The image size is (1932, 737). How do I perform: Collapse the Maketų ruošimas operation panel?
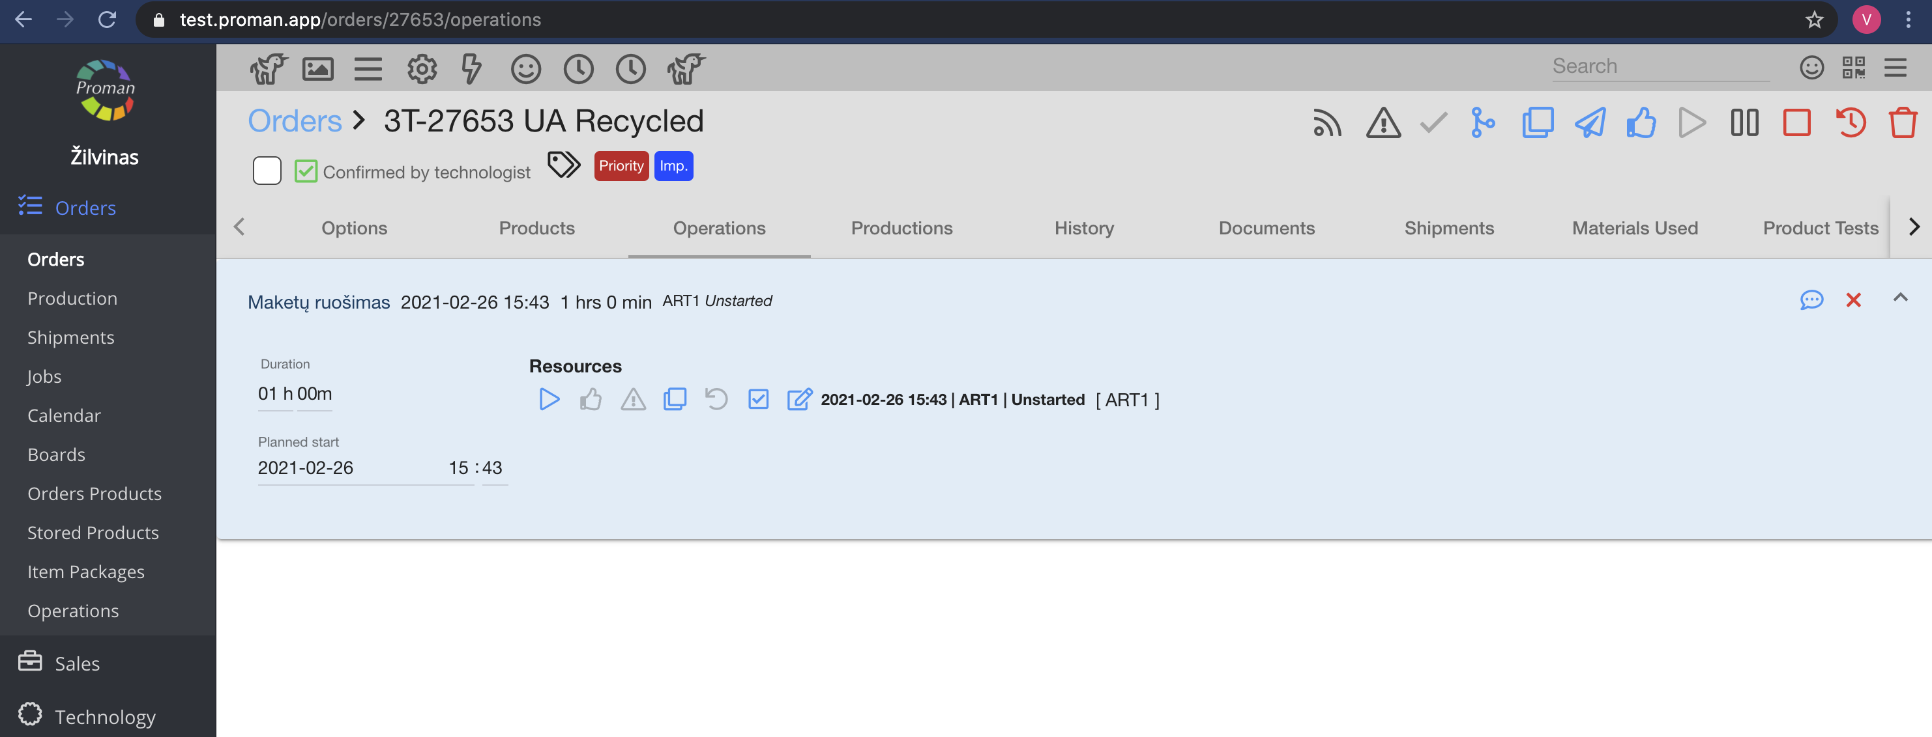1900,298
